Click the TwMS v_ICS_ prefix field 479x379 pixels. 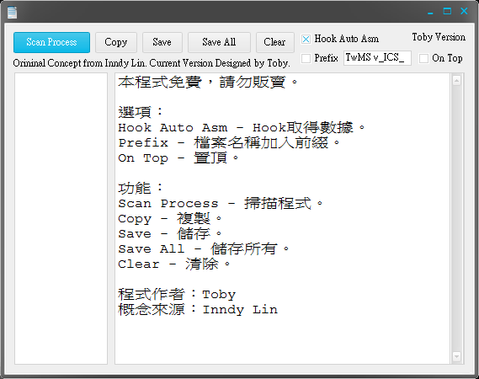(x=377, y=58)
